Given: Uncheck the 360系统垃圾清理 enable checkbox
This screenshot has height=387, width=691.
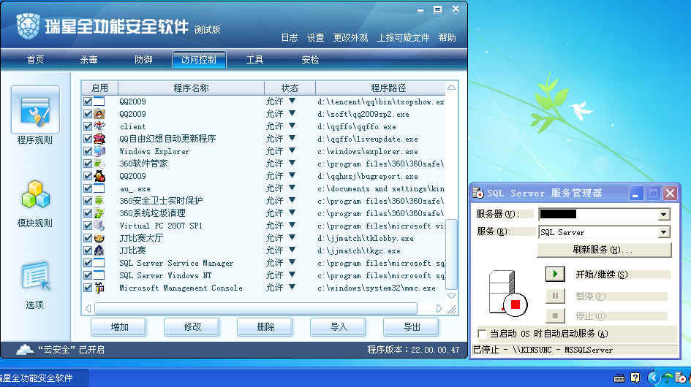Looking at the screenshot, I should pos(88,213).
